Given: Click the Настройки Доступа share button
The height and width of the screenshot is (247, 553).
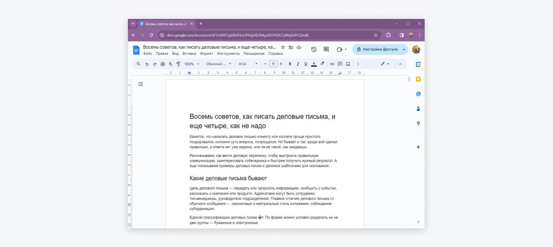Looking at the screenshot, I should [376, 49].
